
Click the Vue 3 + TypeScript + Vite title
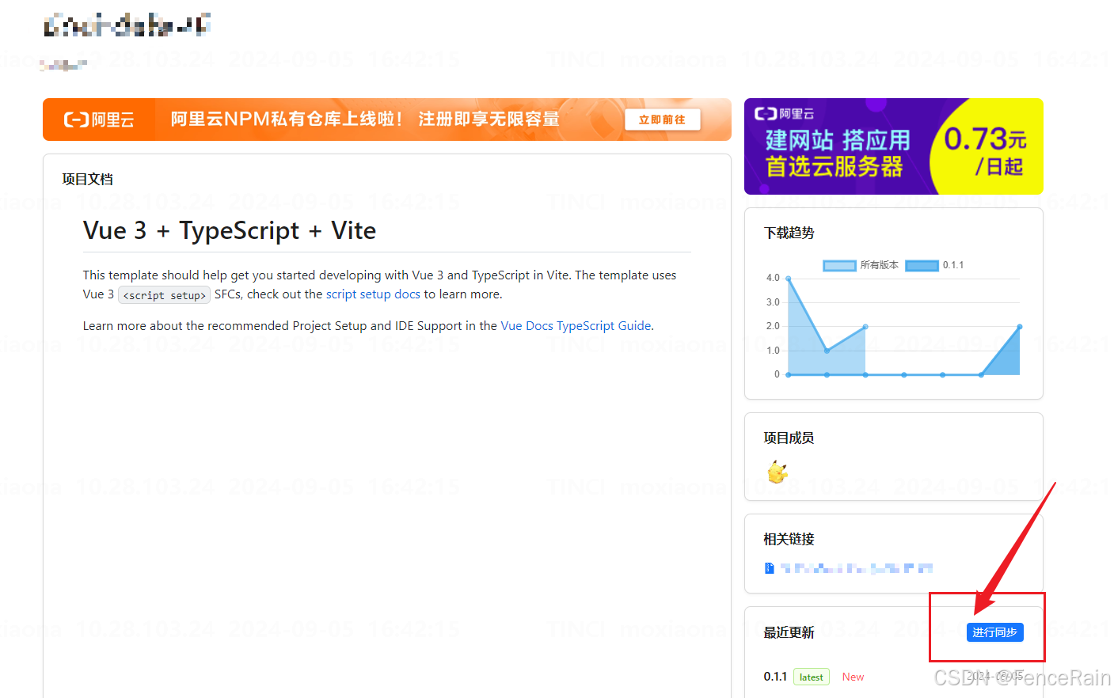tap(230, 230)
